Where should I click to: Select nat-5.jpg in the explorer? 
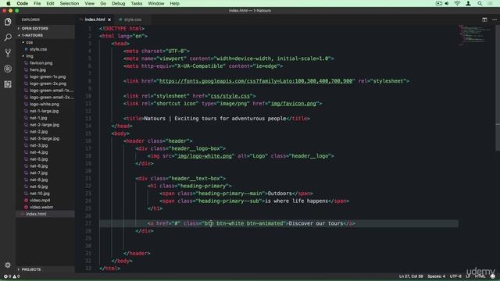(x=38, y=159)
